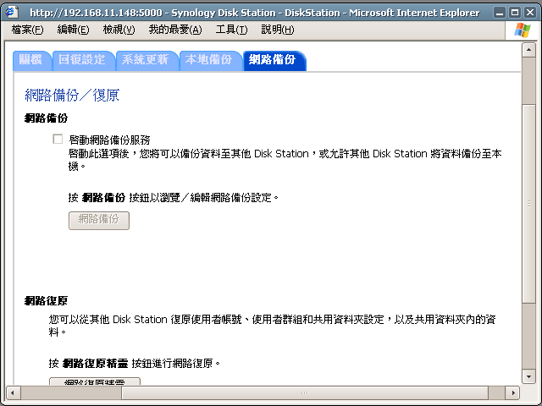Viewport: 542px width, 406px height.
Task: Click the horizontal scrollbar left arrow
Action: pyautogui.click(x=13, y=392)
